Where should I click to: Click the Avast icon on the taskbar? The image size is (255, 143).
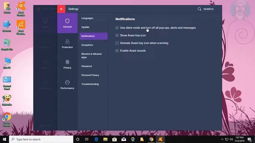point(160,139)
